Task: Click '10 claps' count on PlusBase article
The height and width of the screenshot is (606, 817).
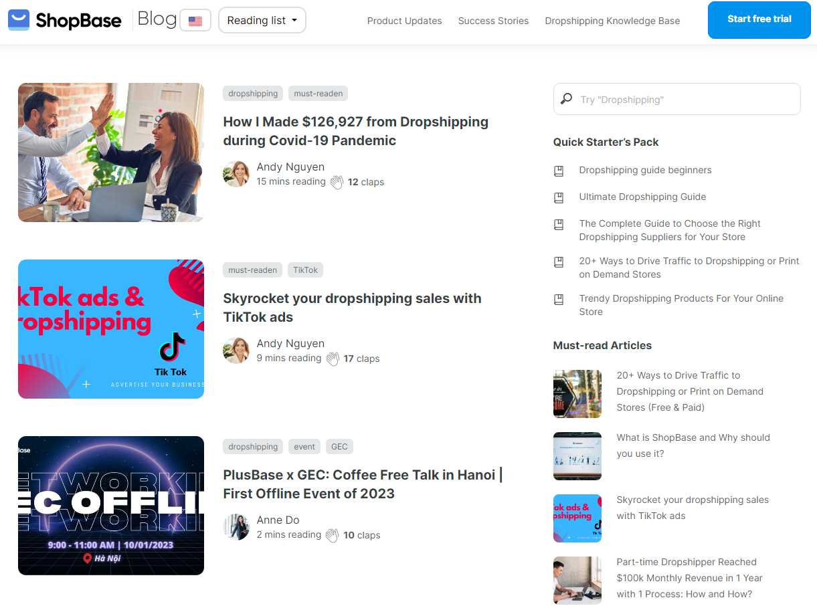Action: [x=362, y=535]
